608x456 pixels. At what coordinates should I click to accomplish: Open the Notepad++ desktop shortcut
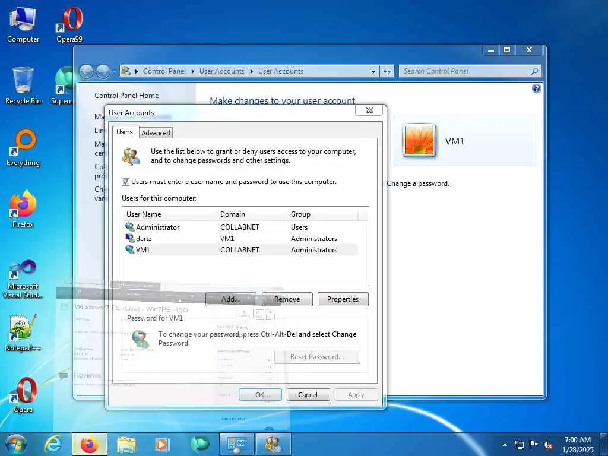[23, 332]
